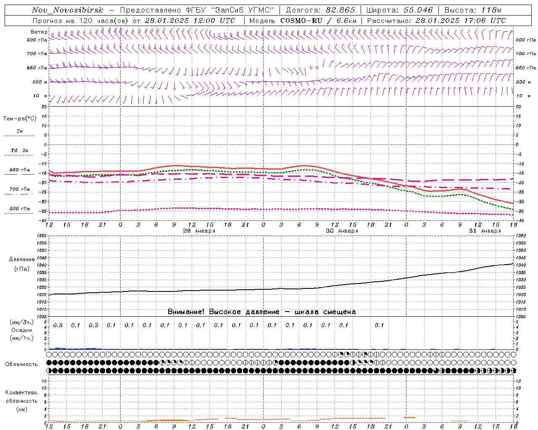The image size is (538, 430).
Task: Click the '(мм/3ч.)' precipitation unit label
Action: [x=22, y=322]
